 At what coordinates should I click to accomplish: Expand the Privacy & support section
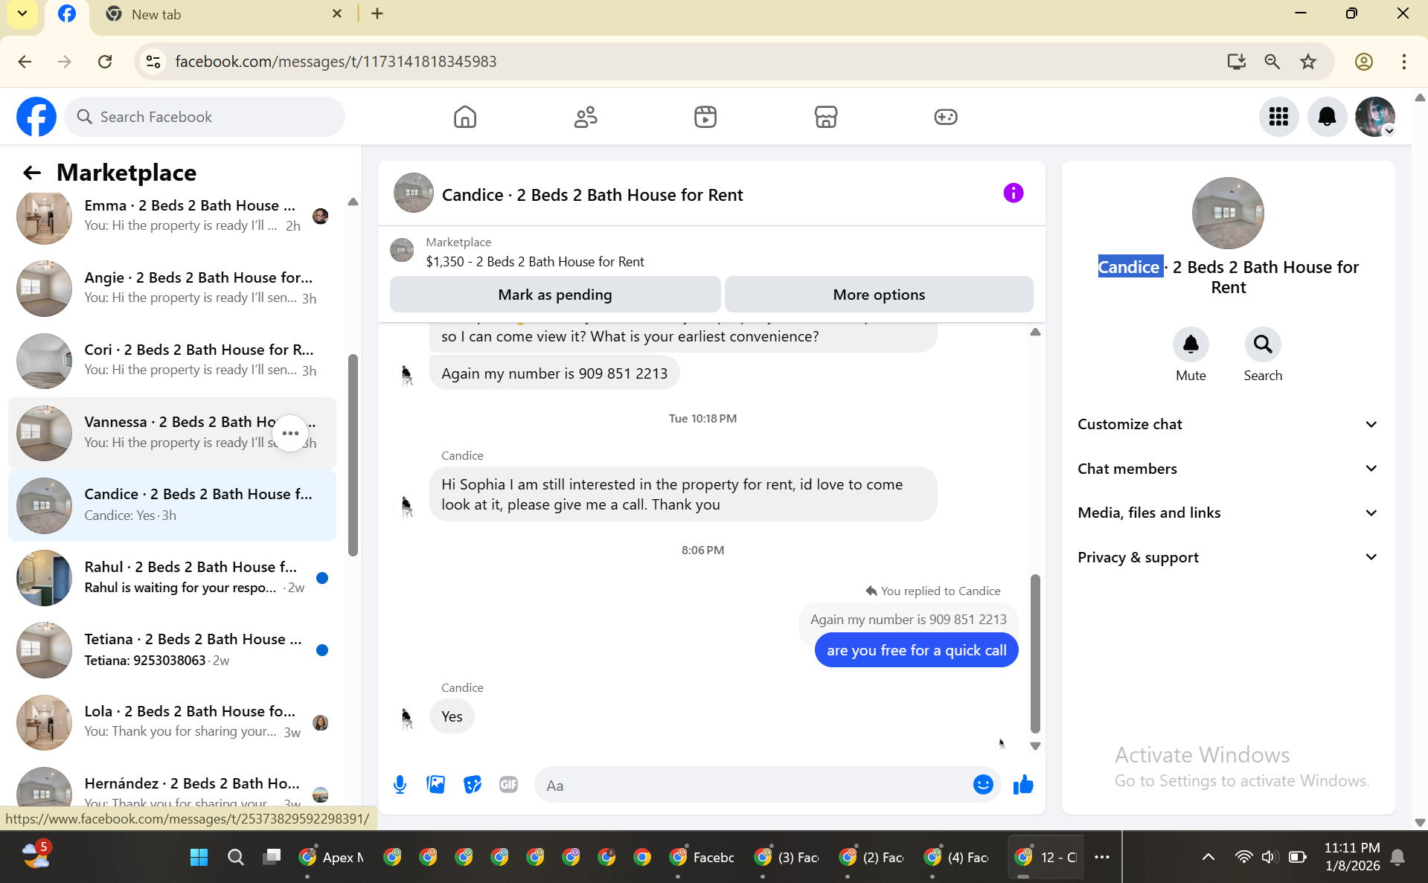(x=1228, y=557)
